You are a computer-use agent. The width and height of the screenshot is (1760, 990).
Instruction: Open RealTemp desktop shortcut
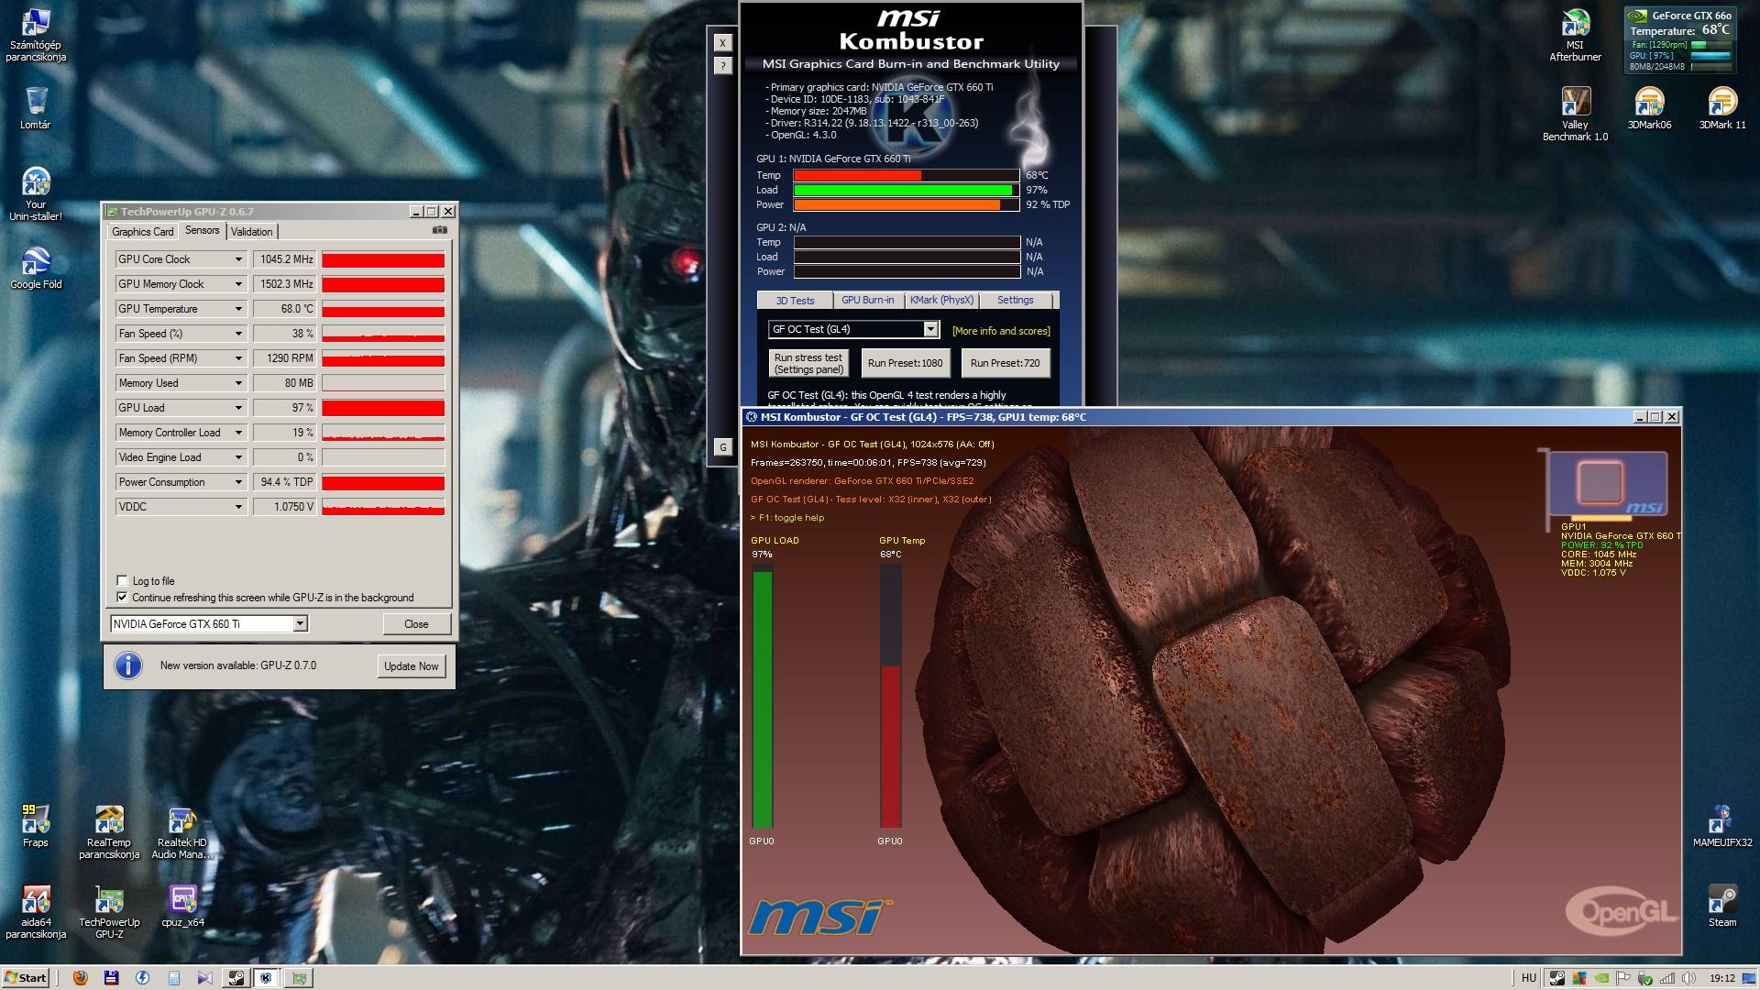coord(109,832)
